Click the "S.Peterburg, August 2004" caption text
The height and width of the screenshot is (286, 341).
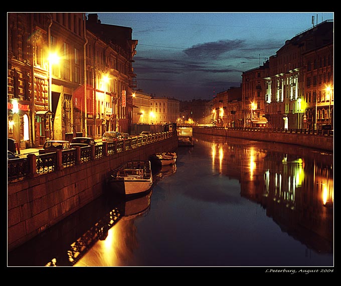(x=299, y=271)
